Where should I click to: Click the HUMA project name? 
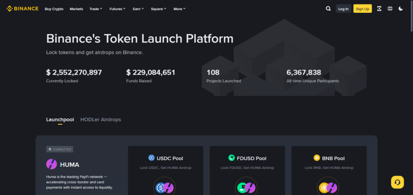[x=69, y=164]
